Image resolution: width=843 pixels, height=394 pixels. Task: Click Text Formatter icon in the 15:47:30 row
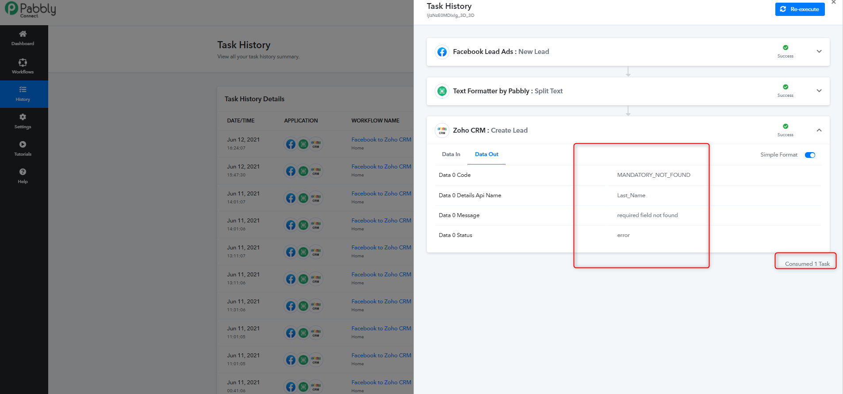click(x=303, y=171)
